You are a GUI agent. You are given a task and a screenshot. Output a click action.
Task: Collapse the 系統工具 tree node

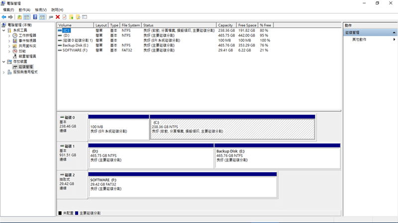(4, 30)
